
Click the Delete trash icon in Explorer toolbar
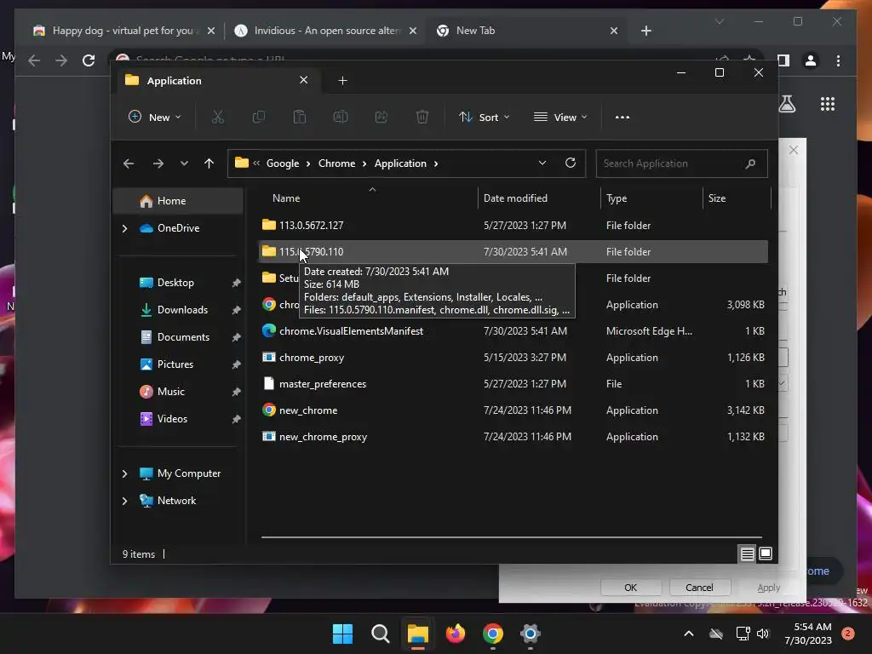coord(422,117)
